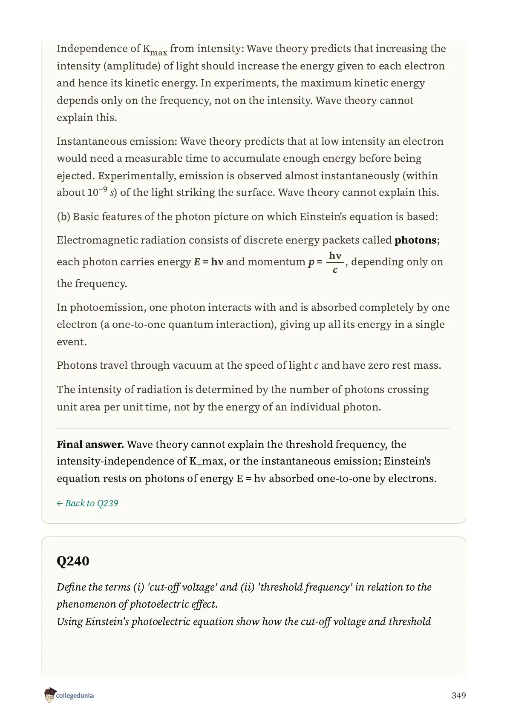Select page number 349 in footer

click(x=458, y=695)
